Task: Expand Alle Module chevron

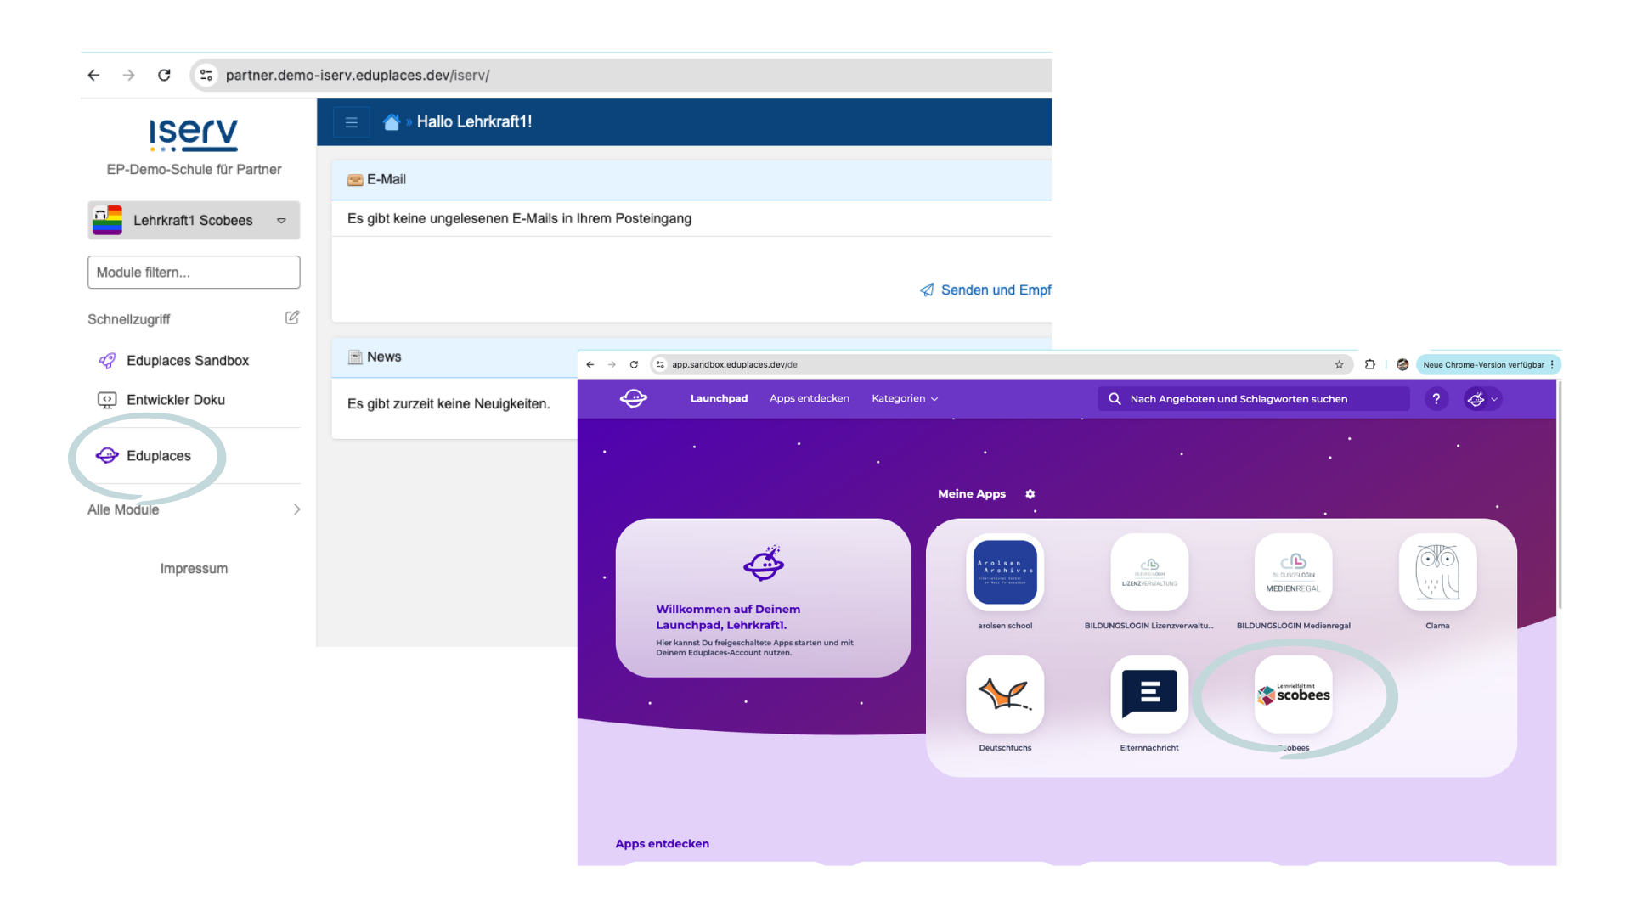Action: [296, 509]
